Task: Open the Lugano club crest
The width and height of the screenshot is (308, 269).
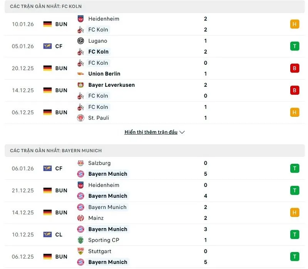Action: point(81,41)
